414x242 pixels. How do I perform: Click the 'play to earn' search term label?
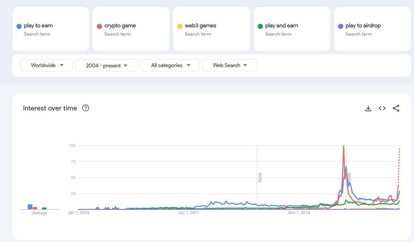click(38, 26)
